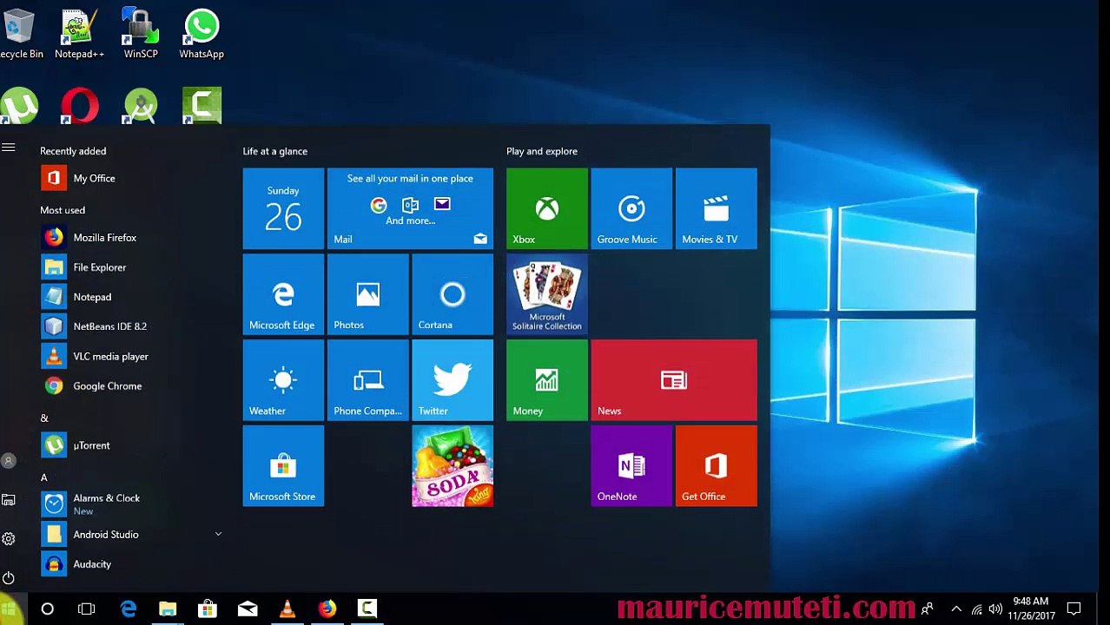Viewport: 1110px width, 625px height.
Task: Open Mail from the taskbar
Action: (248, 609)
